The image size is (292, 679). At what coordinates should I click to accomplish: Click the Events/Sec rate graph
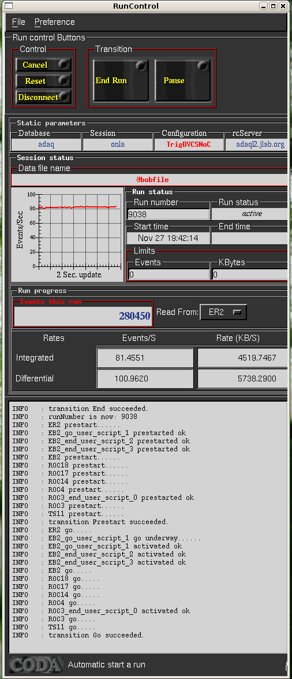(68, 234)
